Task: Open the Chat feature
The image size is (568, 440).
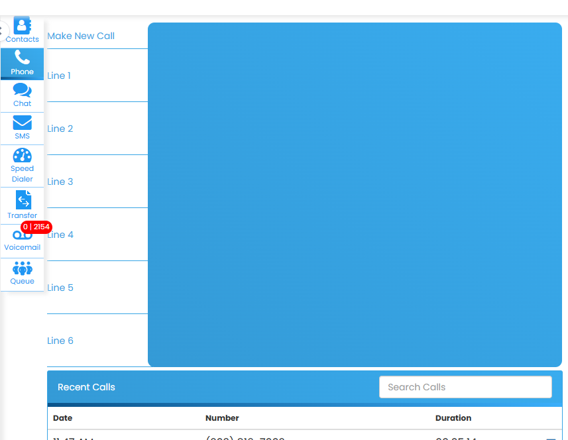Action: point(22,95)
